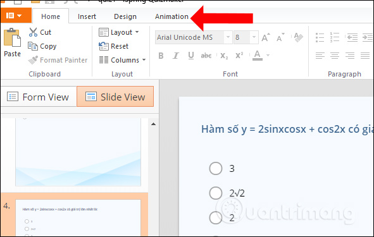Choose the radio button for answer 2
This screenshot has height=237, width=374.
point(216,217)
